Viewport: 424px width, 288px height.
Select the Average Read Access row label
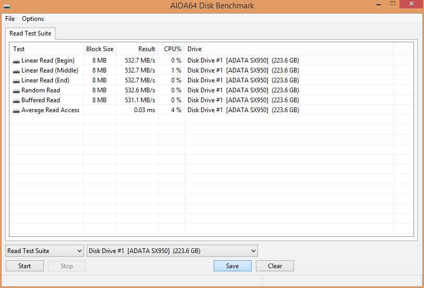click(x=50, y=110)
